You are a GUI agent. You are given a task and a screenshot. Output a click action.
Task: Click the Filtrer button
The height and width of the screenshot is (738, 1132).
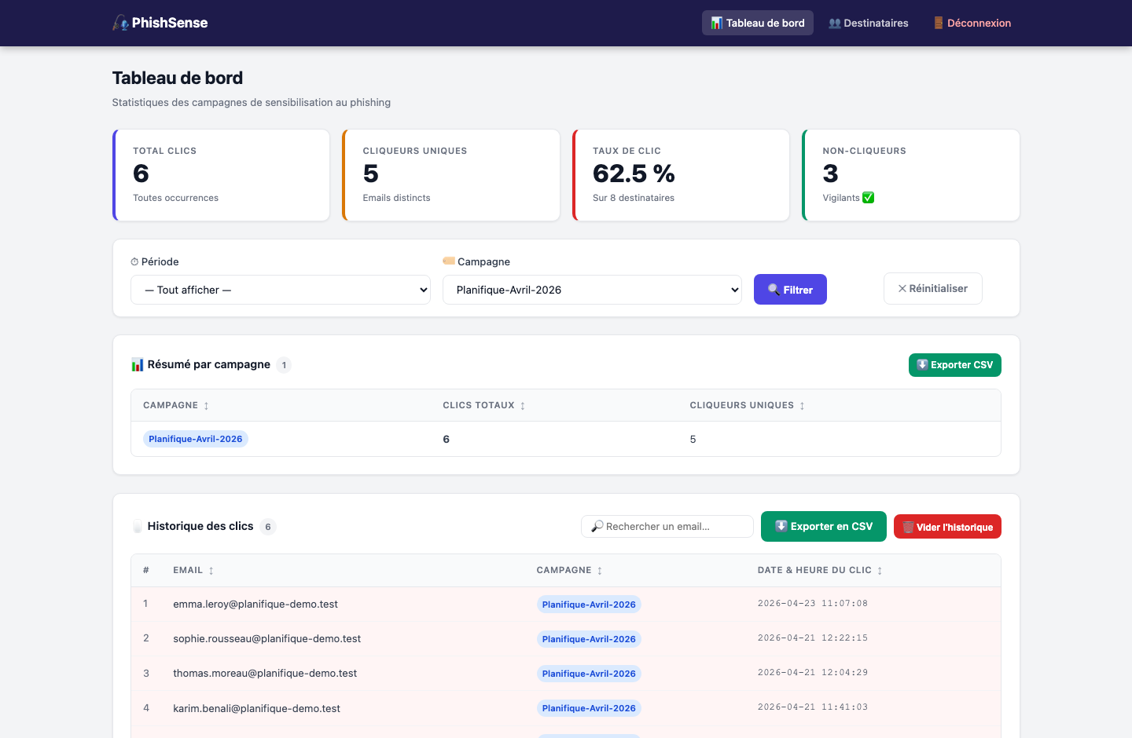790,290
